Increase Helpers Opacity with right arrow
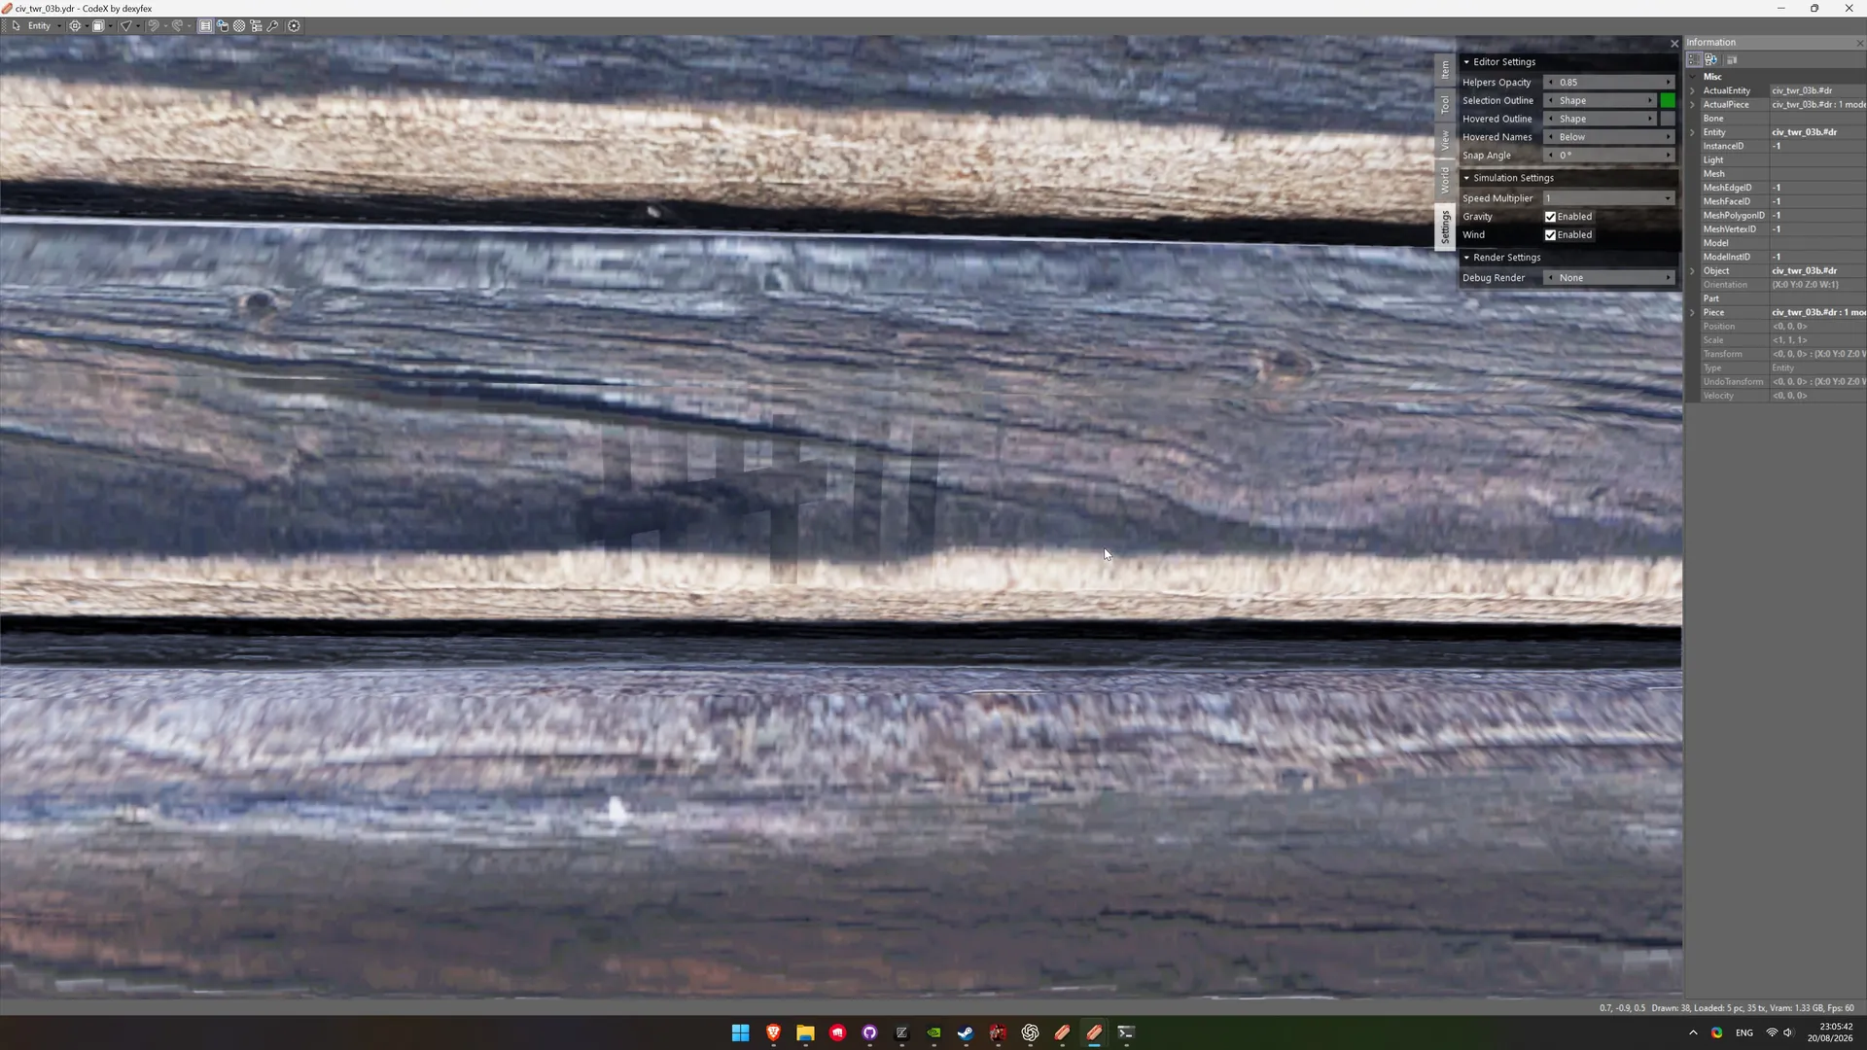The image size is (1867, 1050). [x=1669, y=83]
